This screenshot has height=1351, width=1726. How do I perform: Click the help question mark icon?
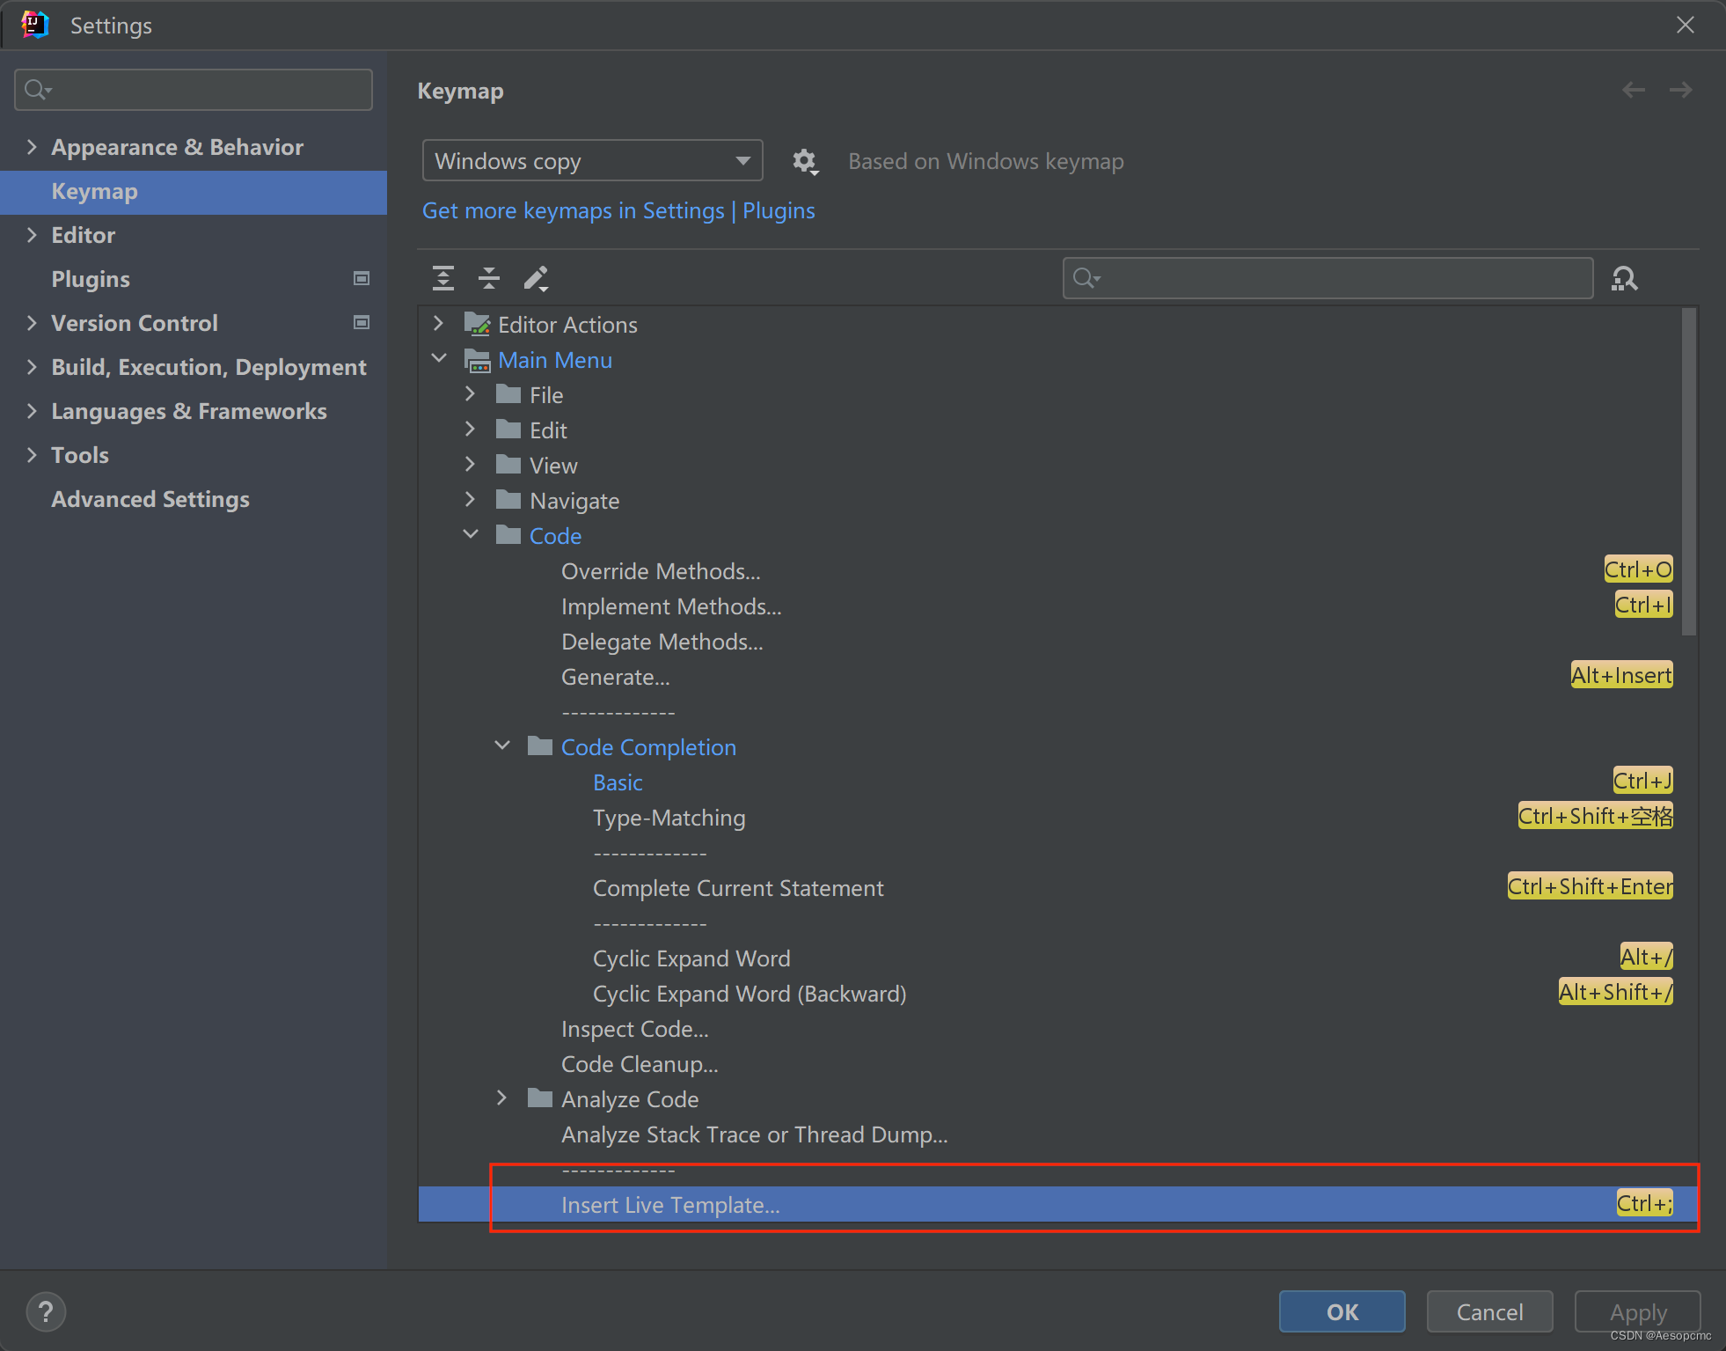[x=46, y=1311]
